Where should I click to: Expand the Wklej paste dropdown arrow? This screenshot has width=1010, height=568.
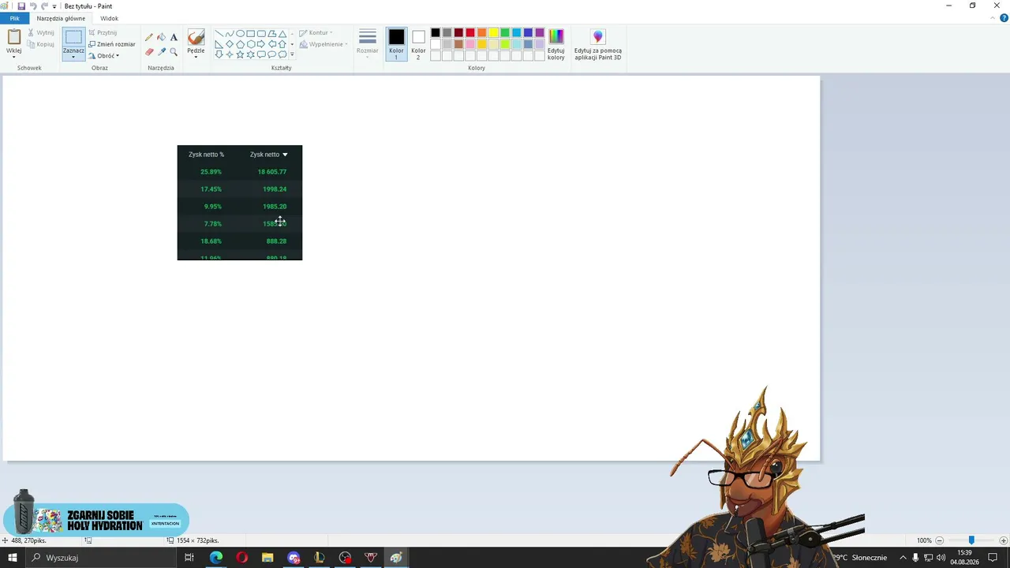(x=13, y=57)
